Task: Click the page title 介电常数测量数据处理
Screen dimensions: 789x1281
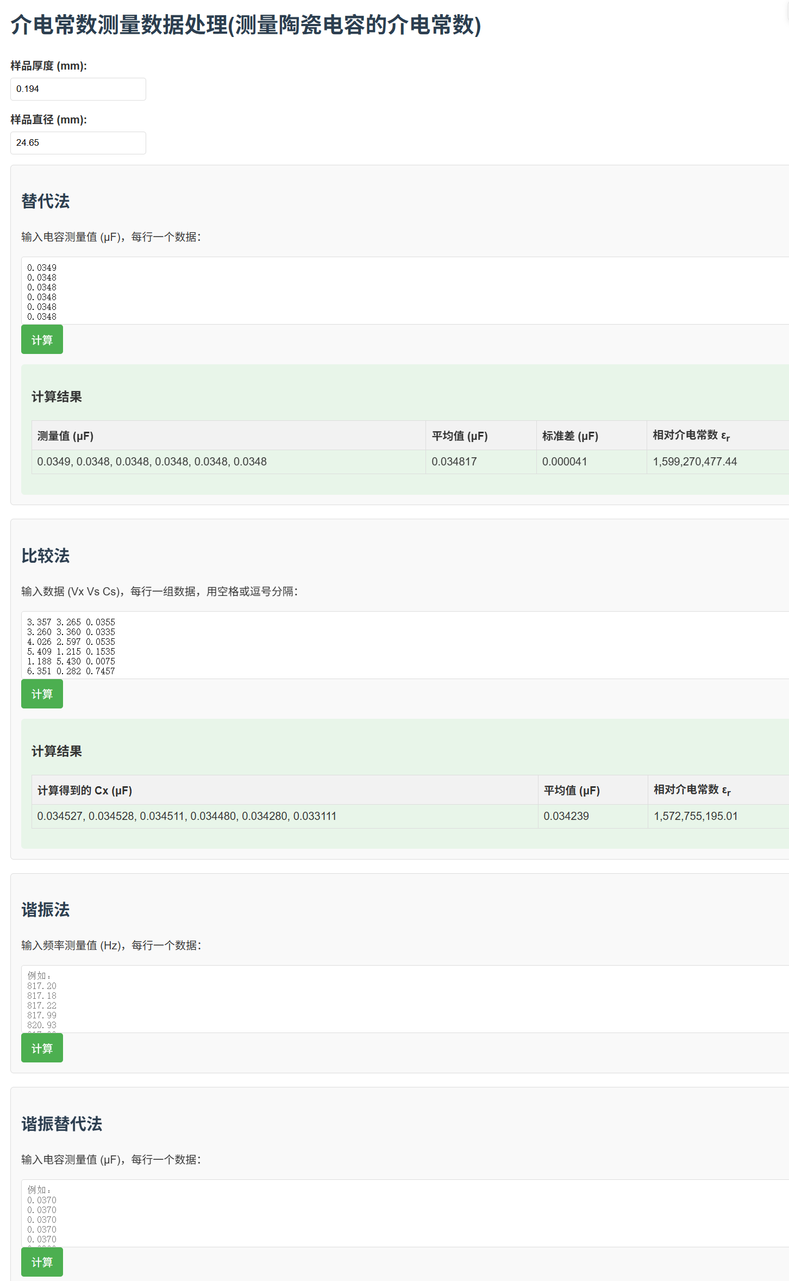Action: tap(246, 25)
